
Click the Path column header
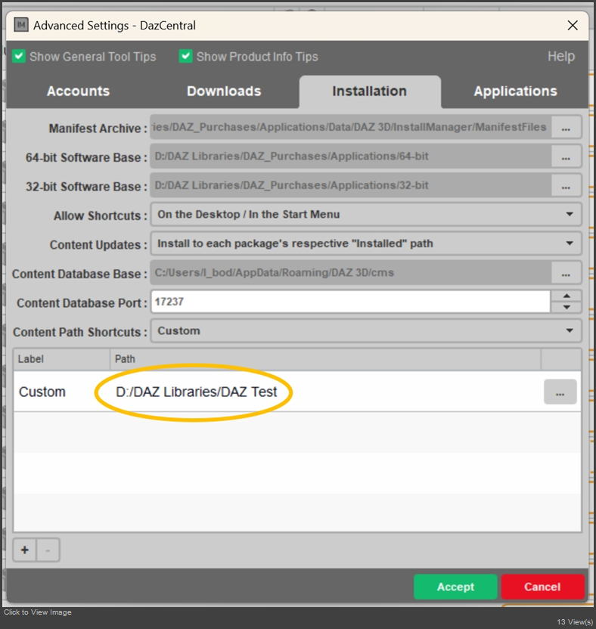click(325, 359)
